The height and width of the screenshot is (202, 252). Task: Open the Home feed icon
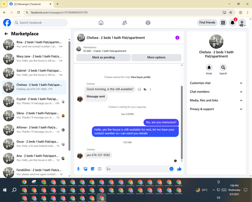coord(101,23)
